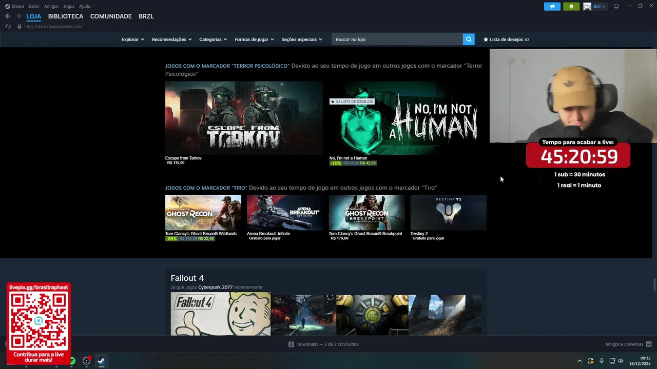The height and width of the screenshot is (369, 657).
Task: Open the green notifications bell
Action: 571,7
